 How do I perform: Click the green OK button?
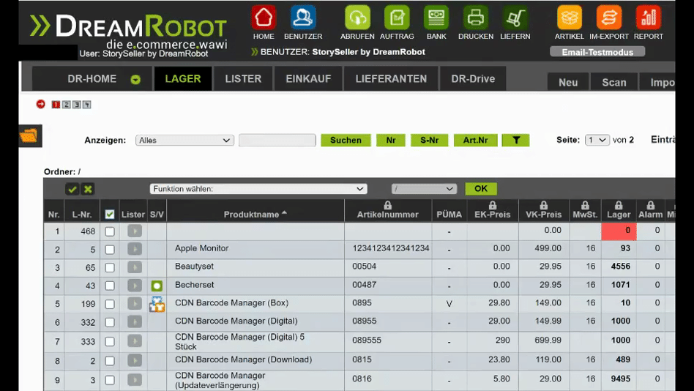pyautogui.click(x=481, y=189)
